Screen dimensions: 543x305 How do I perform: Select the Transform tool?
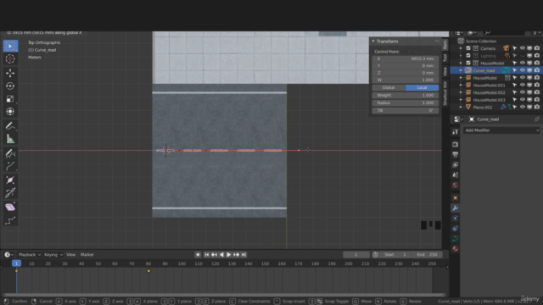coord(10,111)
